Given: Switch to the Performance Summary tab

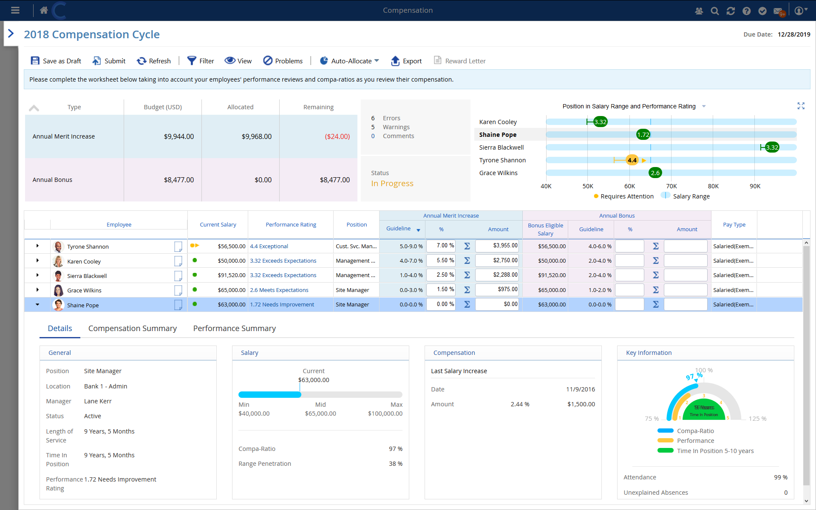Looking at the screenshot, I should click(234, 328).
